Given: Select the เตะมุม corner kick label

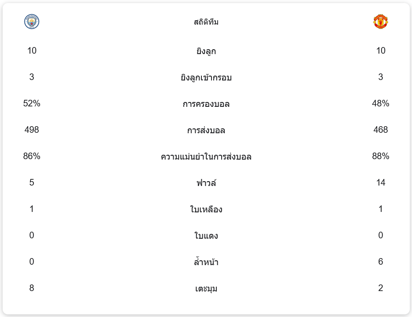Looking at the screenshot, I should coord(206,289).
